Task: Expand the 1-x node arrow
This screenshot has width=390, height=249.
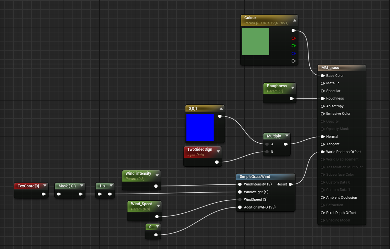Action: 111,186
